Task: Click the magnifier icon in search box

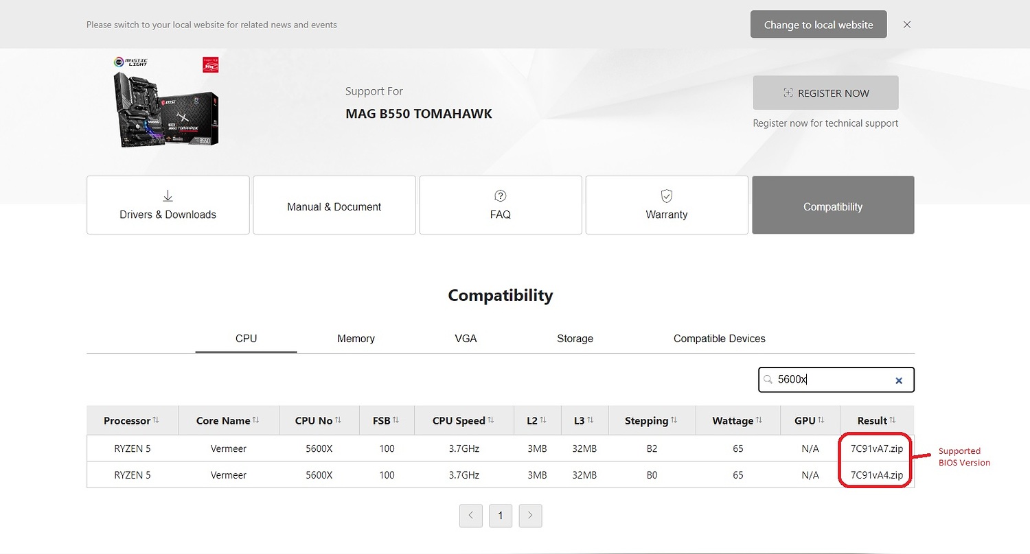Action: pyautogui.click(x=768, y=380)
